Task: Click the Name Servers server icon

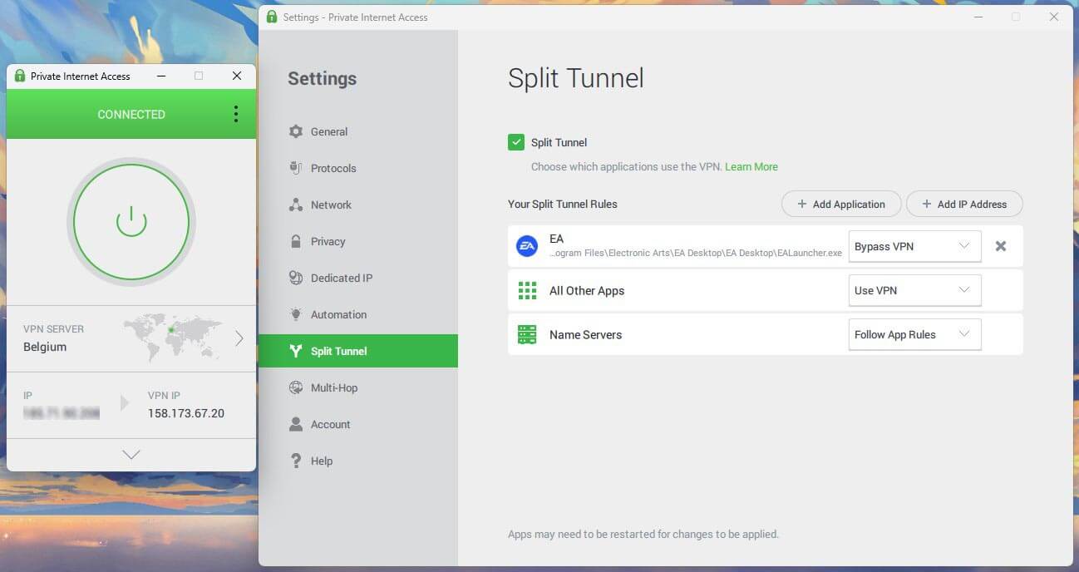Action: pos(527,334)
